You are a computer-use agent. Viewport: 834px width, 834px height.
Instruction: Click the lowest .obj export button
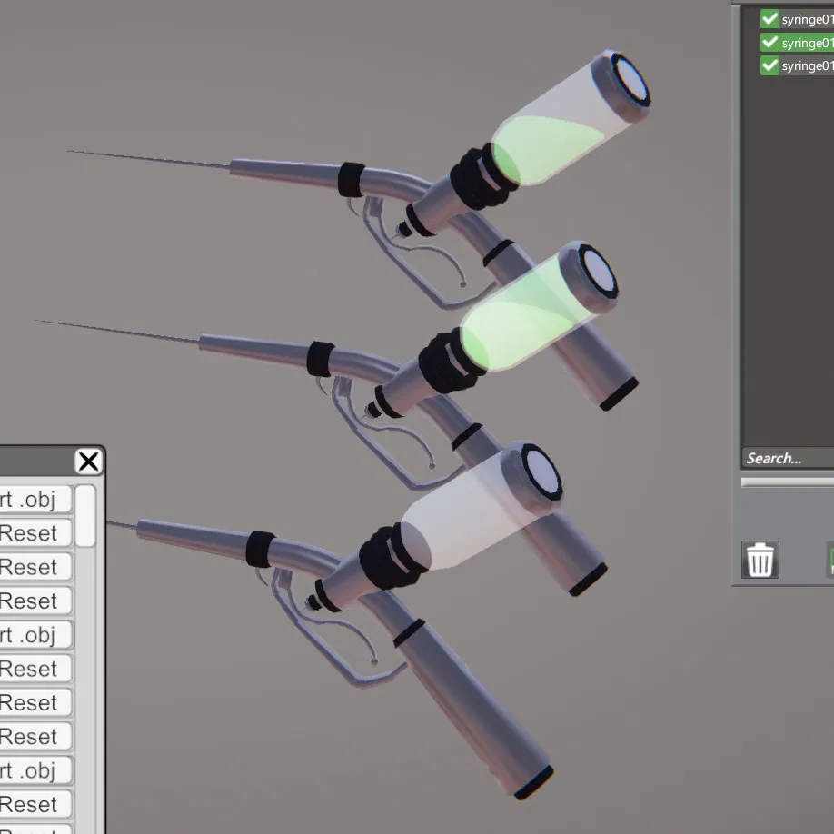click(35, 770)
